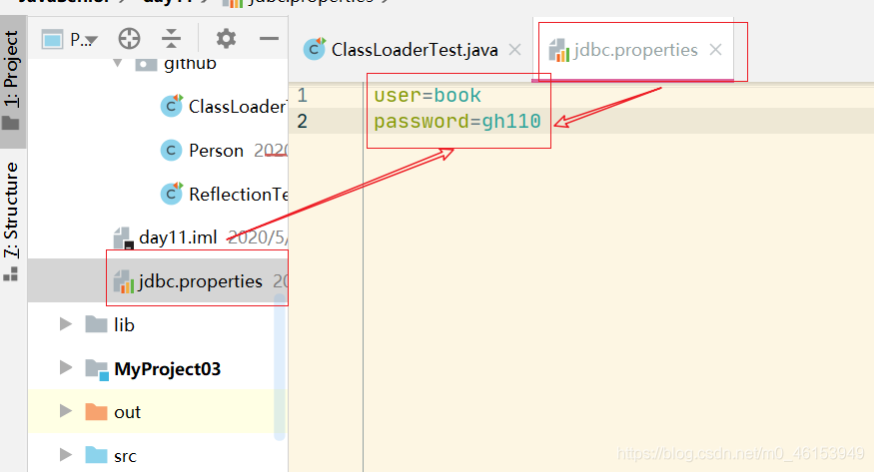Viewport: 874px width, 472px height.
Task: Click the collapse all icon in Project toolbar
Action: pos(171,38)
